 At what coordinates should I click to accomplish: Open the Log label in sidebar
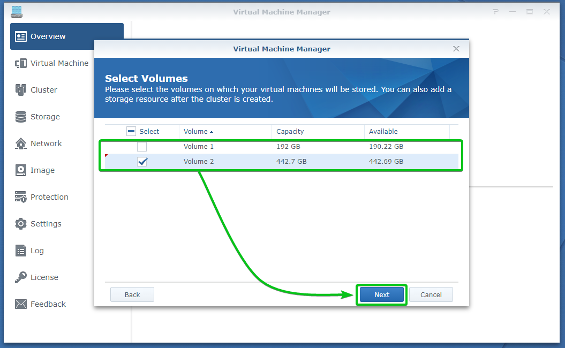click(37, 251)
